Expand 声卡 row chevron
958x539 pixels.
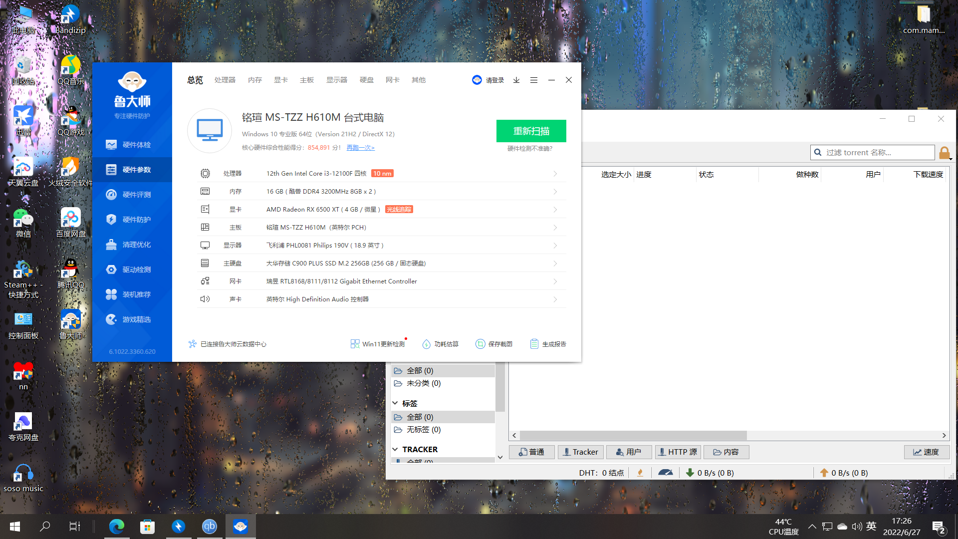[555, 299]
